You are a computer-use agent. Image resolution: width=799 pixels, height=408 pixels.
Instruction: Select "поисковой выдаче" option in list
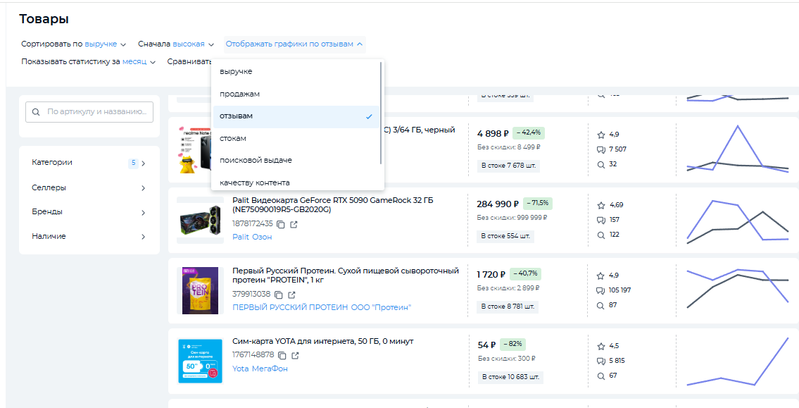click(x=255, y=161)
